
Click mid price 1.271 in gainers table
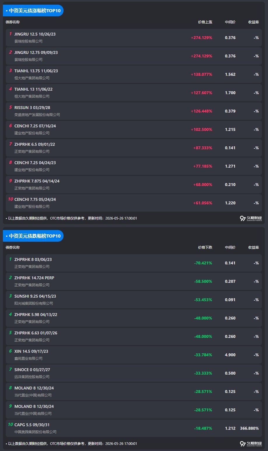pyautogui.click(x=230, y=166)
